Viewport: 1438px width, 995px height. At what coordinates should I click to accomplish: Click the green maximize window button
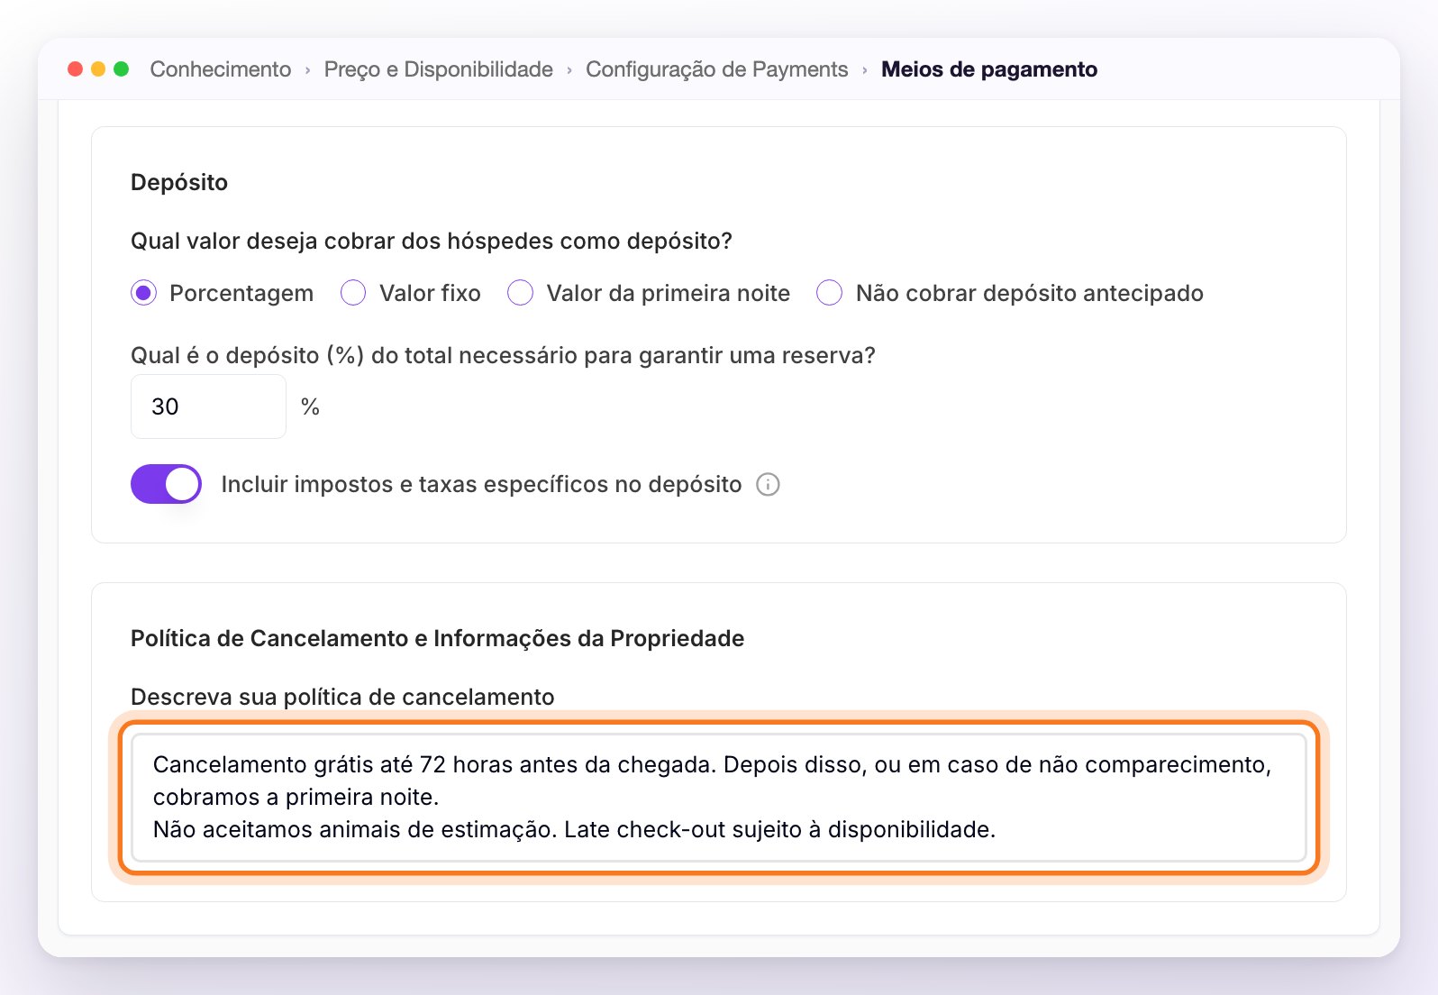point(122,69)
